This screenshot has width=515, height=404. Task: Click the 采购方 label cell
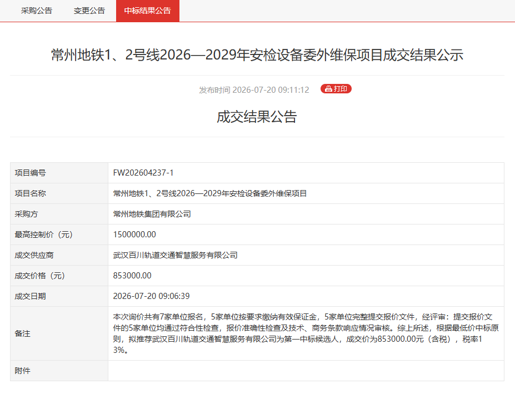(59, 214)
